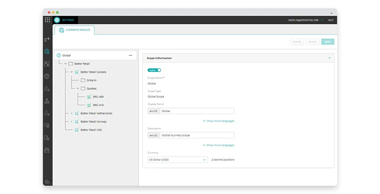The image size is (380, 194).
Task: Expand the sidebar menu arrow icon
Action: pos(47,39)
